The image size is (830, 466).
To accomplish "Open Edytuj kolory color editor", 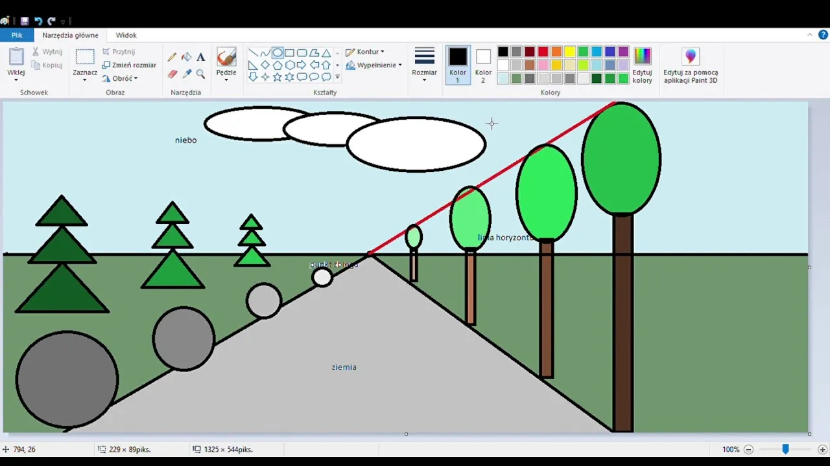I will 642,65.
